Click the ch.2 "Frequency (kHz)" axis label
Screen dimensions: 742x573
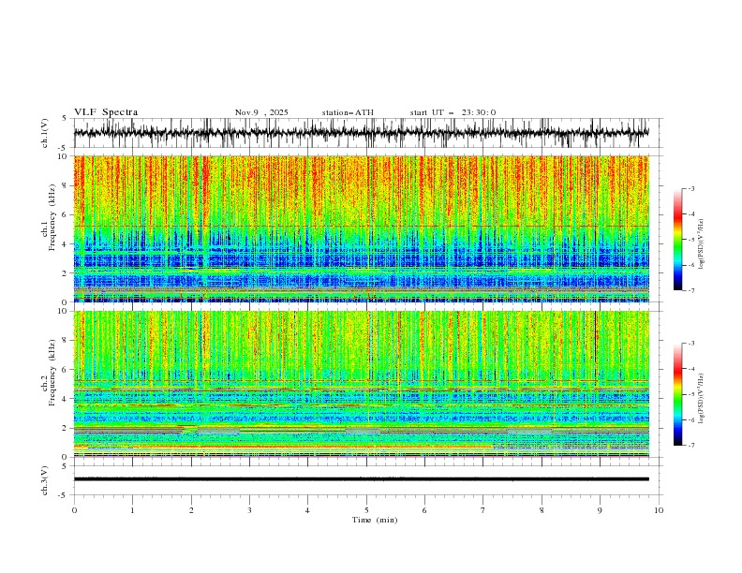pyautogui.click(x=52, y=373)
